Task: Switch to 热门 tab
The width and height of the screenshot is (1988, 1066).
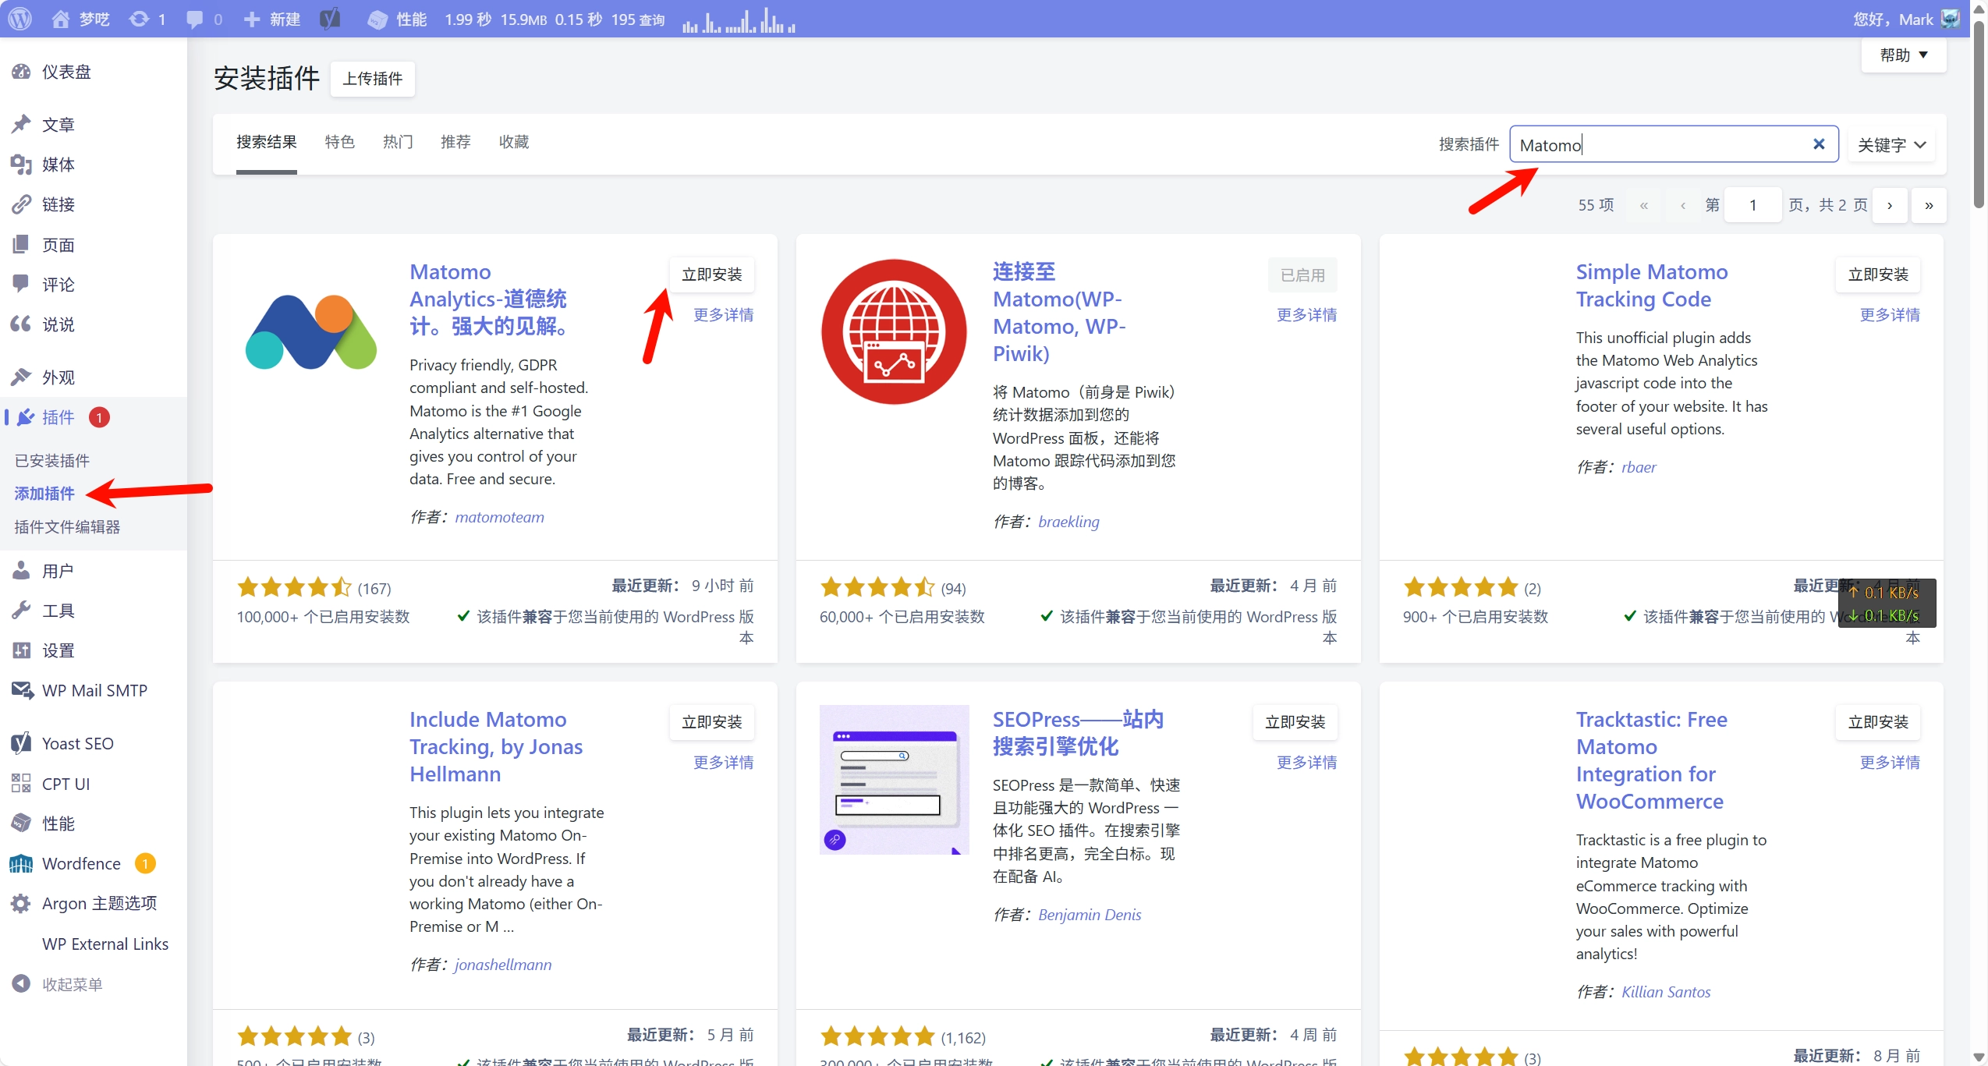Action: click(x=398, y=142)
